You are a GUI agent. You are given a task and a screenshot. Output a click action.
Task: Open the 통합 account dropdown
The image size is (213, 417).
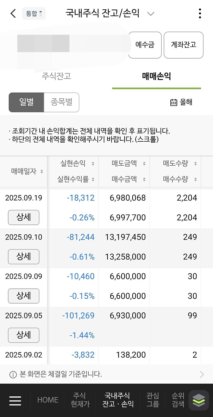click(x=34, y=14)
